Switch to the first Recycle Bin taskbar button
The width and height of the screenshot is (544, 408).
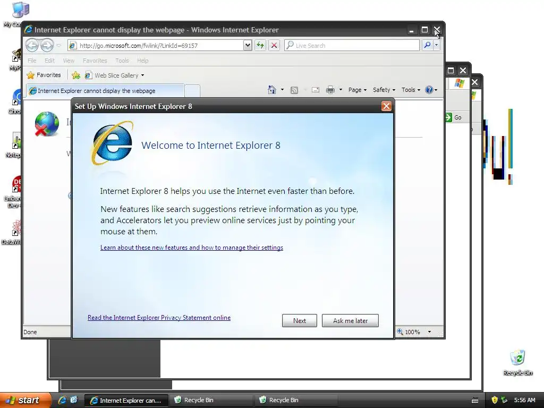[x=211, y=400]
